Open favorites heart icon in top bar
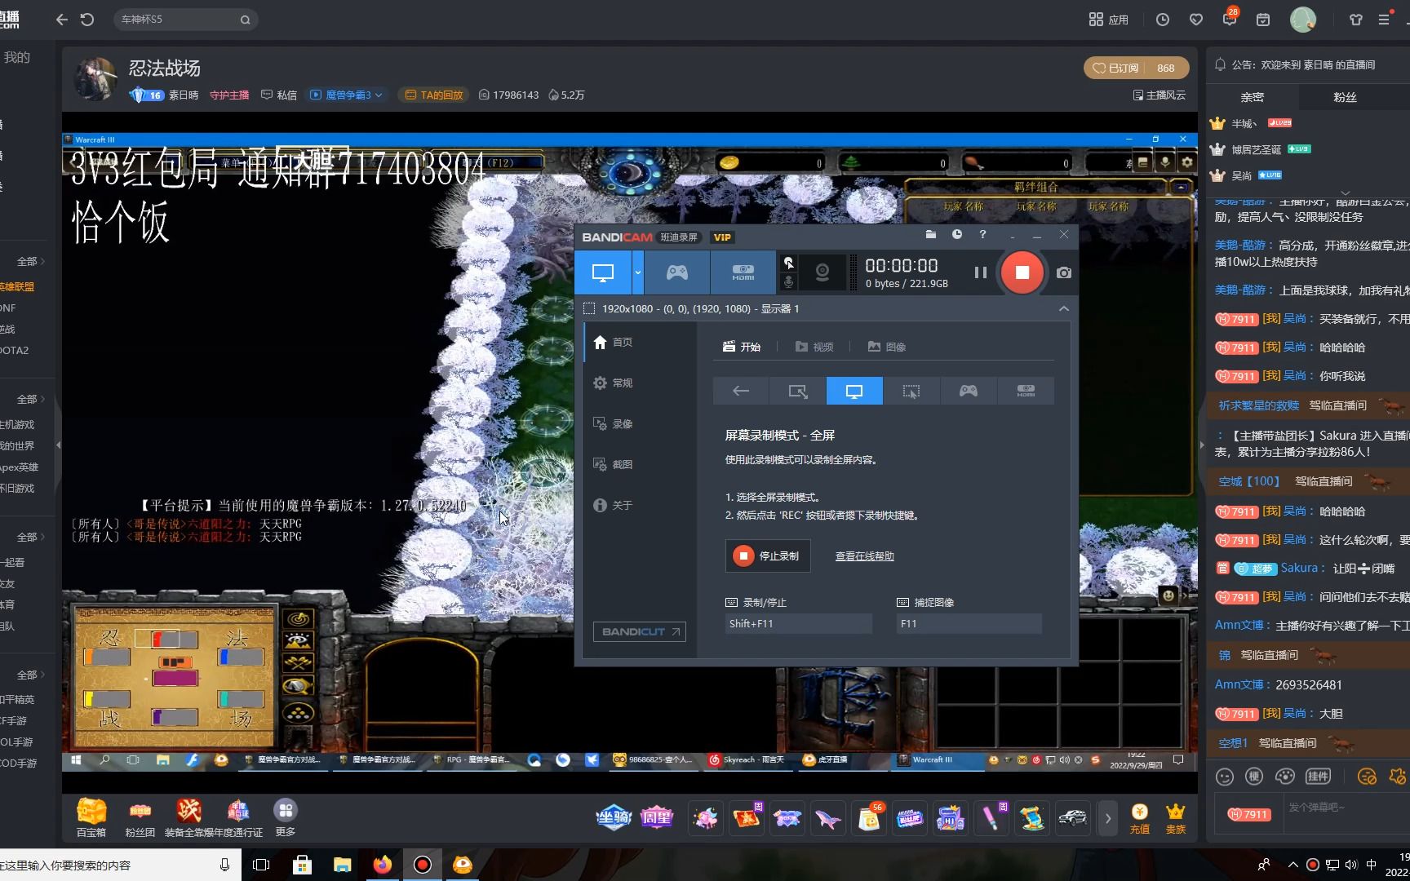Screen dimensions: 1410x881 [1196, 20]
